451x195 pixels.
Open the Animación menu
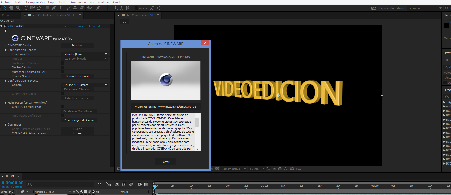click(x=78, y=2)
